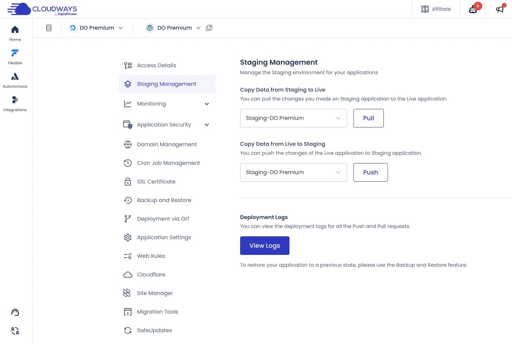Viewport: 512px width, 344px height.
Task: Switch to the Domain Management tab
Action: 167,144
